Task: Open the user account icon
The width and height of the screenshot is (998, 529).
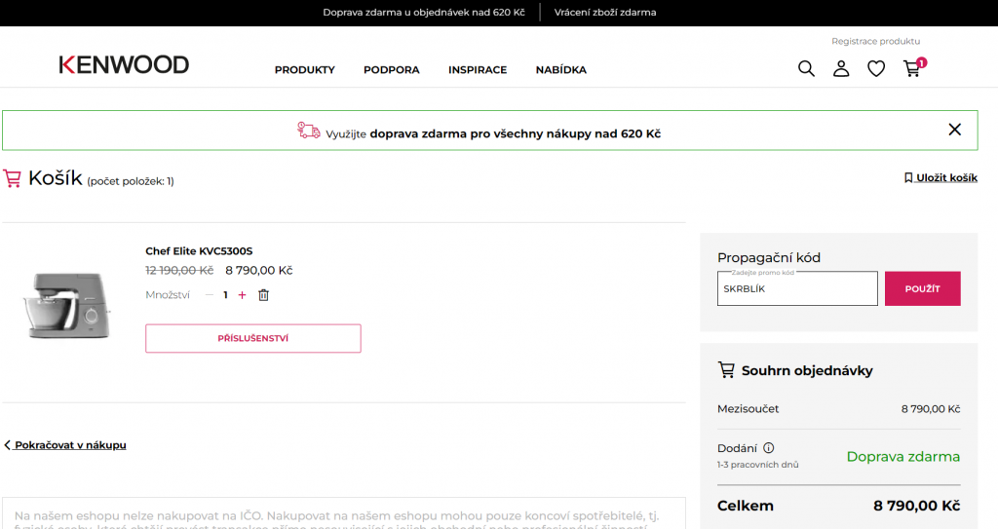Action: [x=841, y=69]
